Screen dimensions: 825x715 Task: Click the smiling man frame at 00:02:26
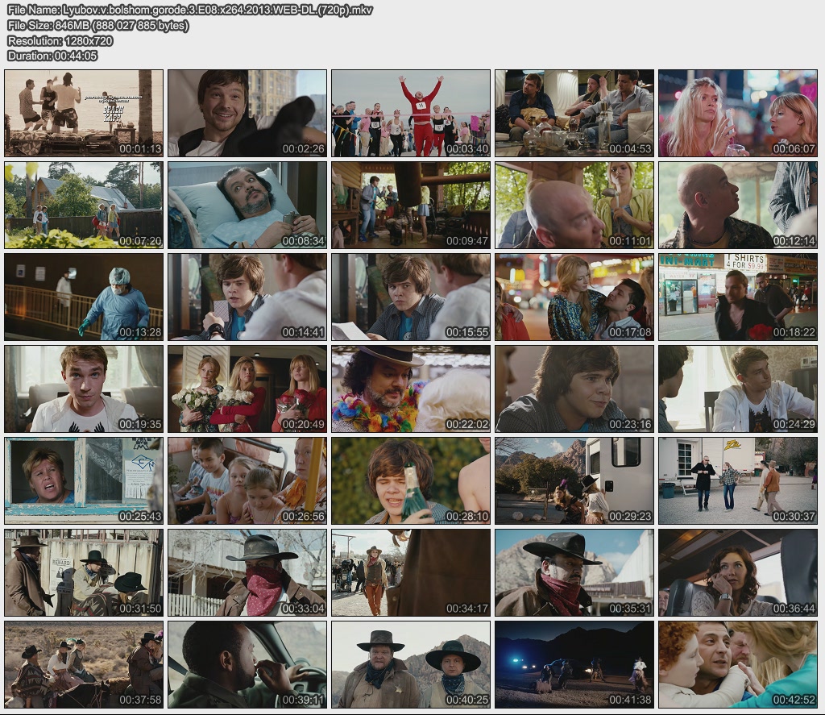pyautogui.click(x=247, y=113)
